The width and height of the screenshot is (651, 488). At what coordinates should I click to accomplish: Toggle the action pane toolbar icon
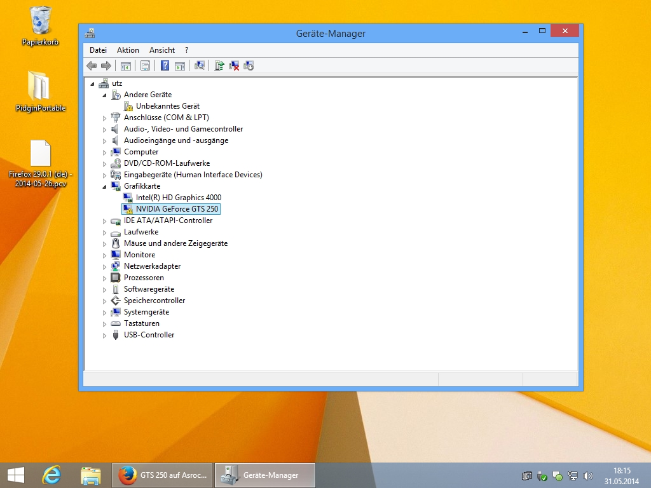(x=180, y=65)
